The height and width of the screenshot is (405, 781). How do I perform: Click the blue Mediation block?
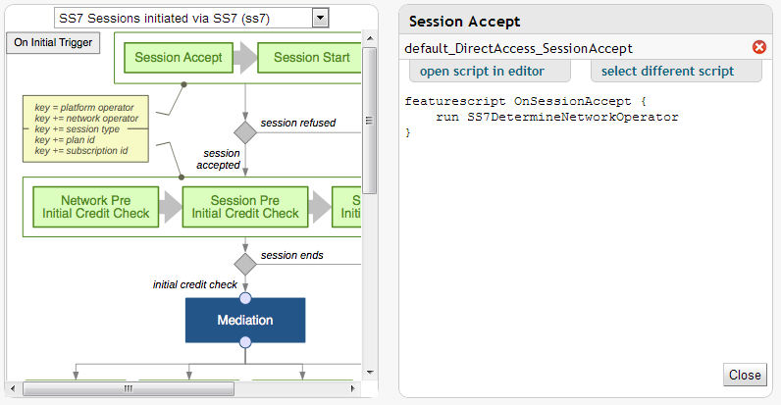[245, 320]
